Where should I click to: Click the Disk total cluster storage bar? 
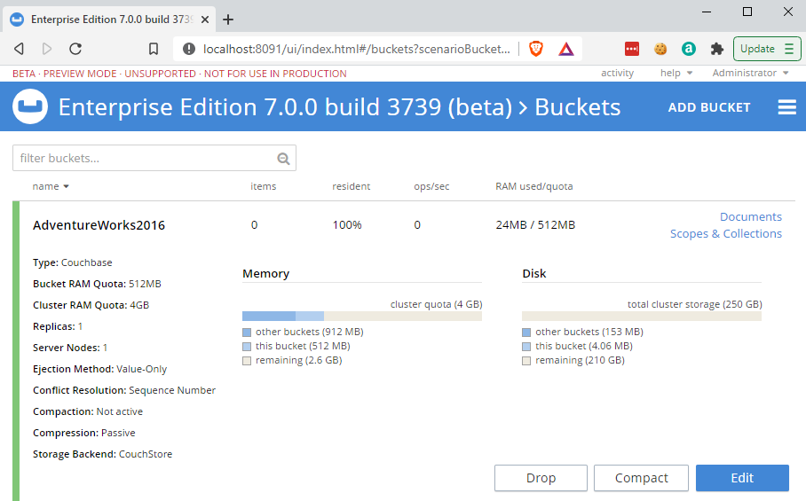[x=642, y=316]
